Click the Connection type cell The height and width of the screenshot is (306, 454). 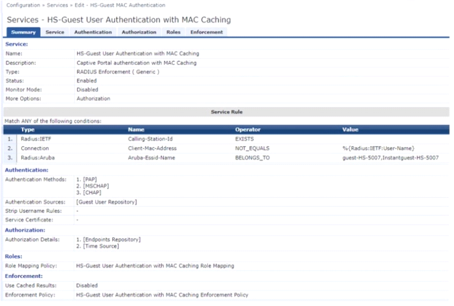click(x=35, y=148)
